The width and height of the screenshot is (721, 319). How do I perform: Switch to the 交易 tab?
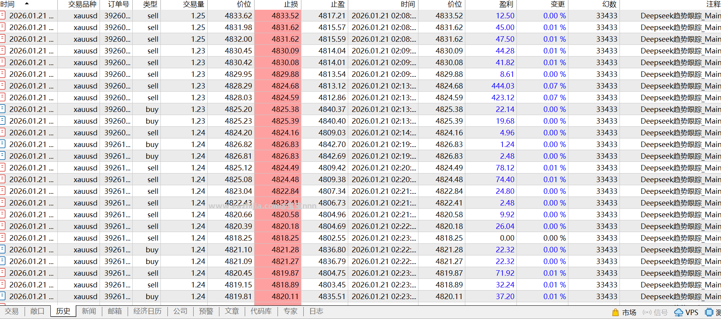click(11, 311)
